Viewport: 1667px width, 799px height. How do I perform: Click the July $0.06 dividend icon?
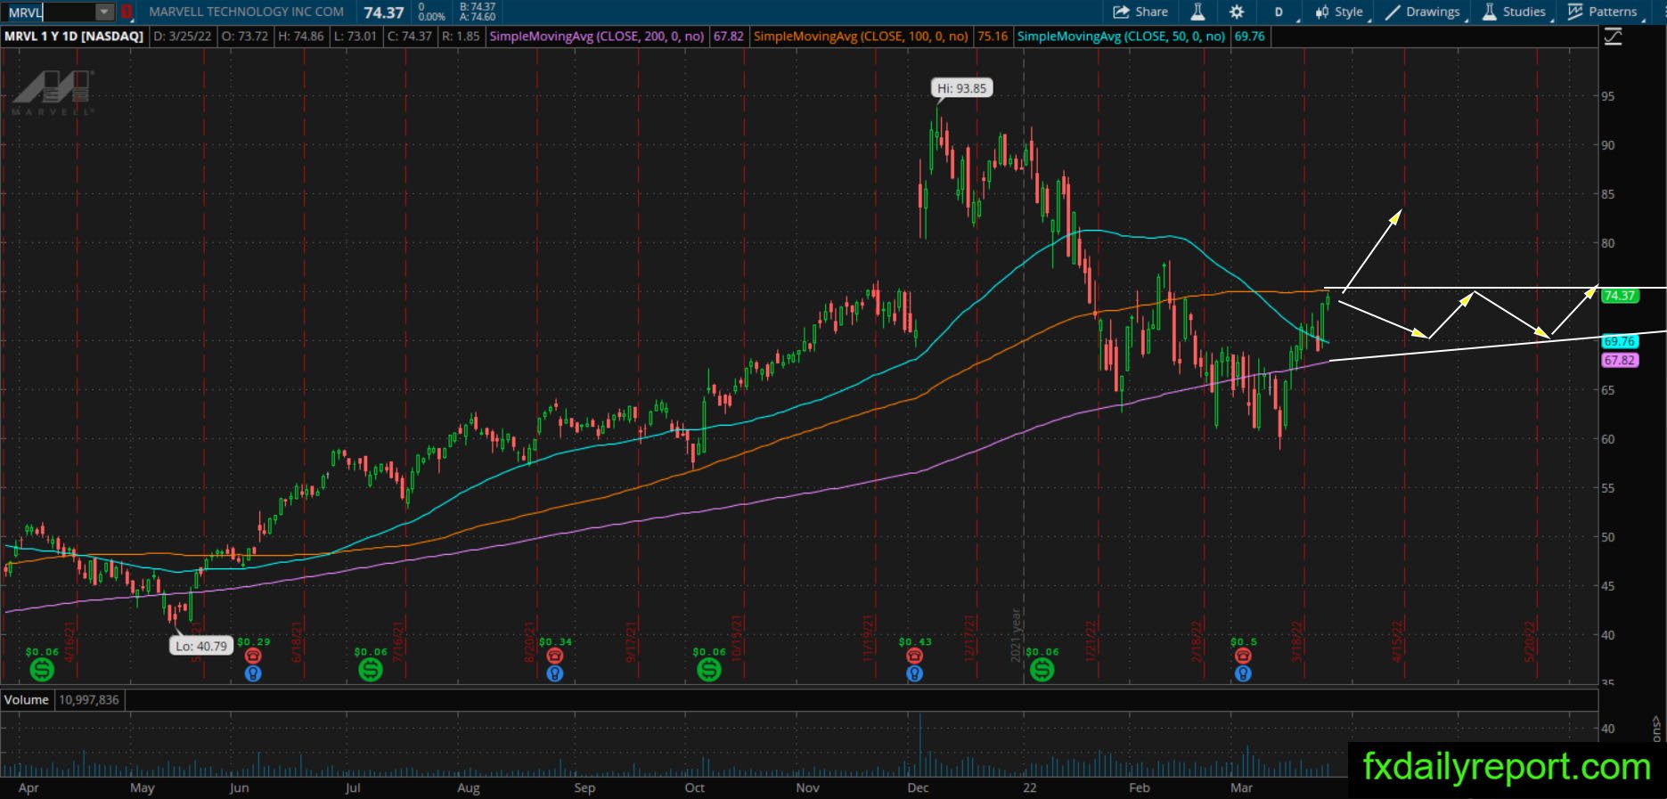point(371,669)
